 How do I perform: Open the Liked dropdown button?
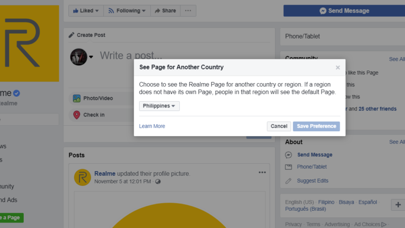pos(86,11)
